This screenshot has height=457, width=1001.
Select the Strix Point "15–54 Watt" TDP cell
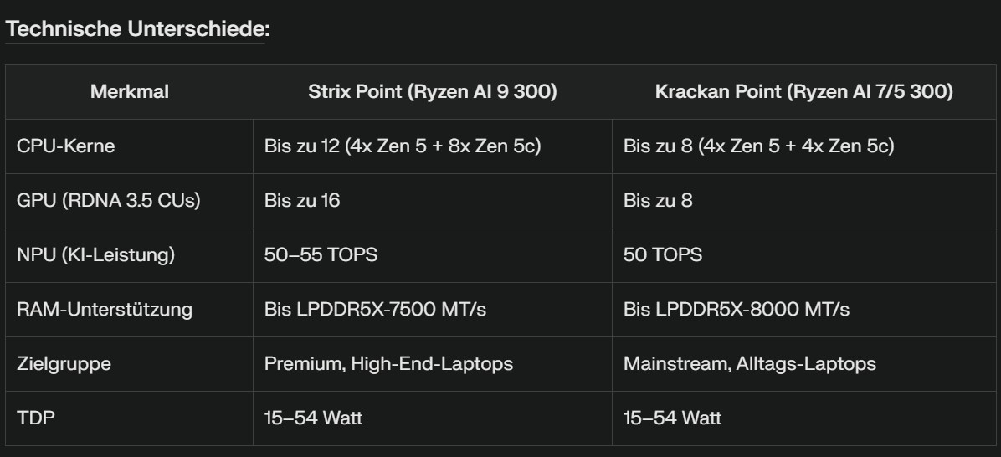pos(313,418)
